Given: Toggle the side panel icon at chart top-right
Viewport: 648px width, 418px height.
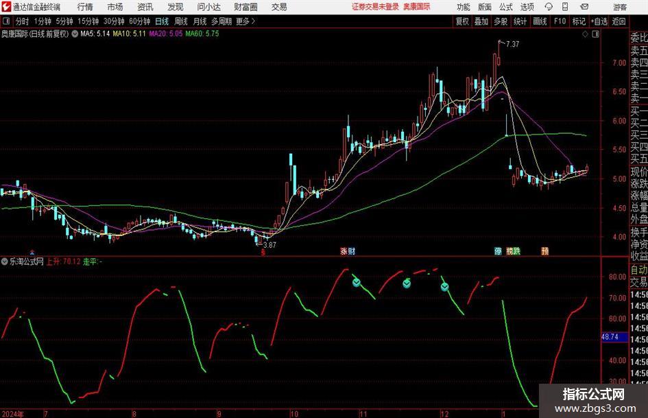Looking at the screenshot, I should (x=595, y=34).
